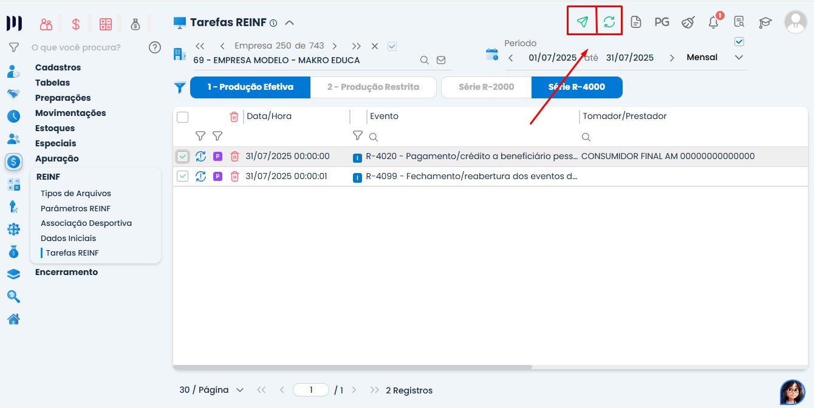The height and width of the screenshot is (408, 814).
Task: Click the Encerramento menu item
Action: click(x=66, y=272)
